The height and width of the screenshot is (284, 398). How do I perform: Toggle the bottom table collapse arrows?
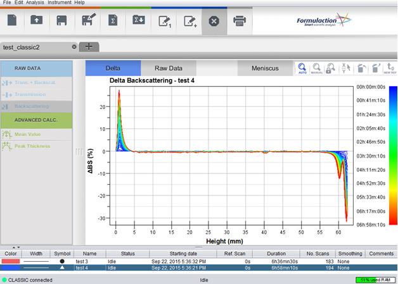pos(16,247)
